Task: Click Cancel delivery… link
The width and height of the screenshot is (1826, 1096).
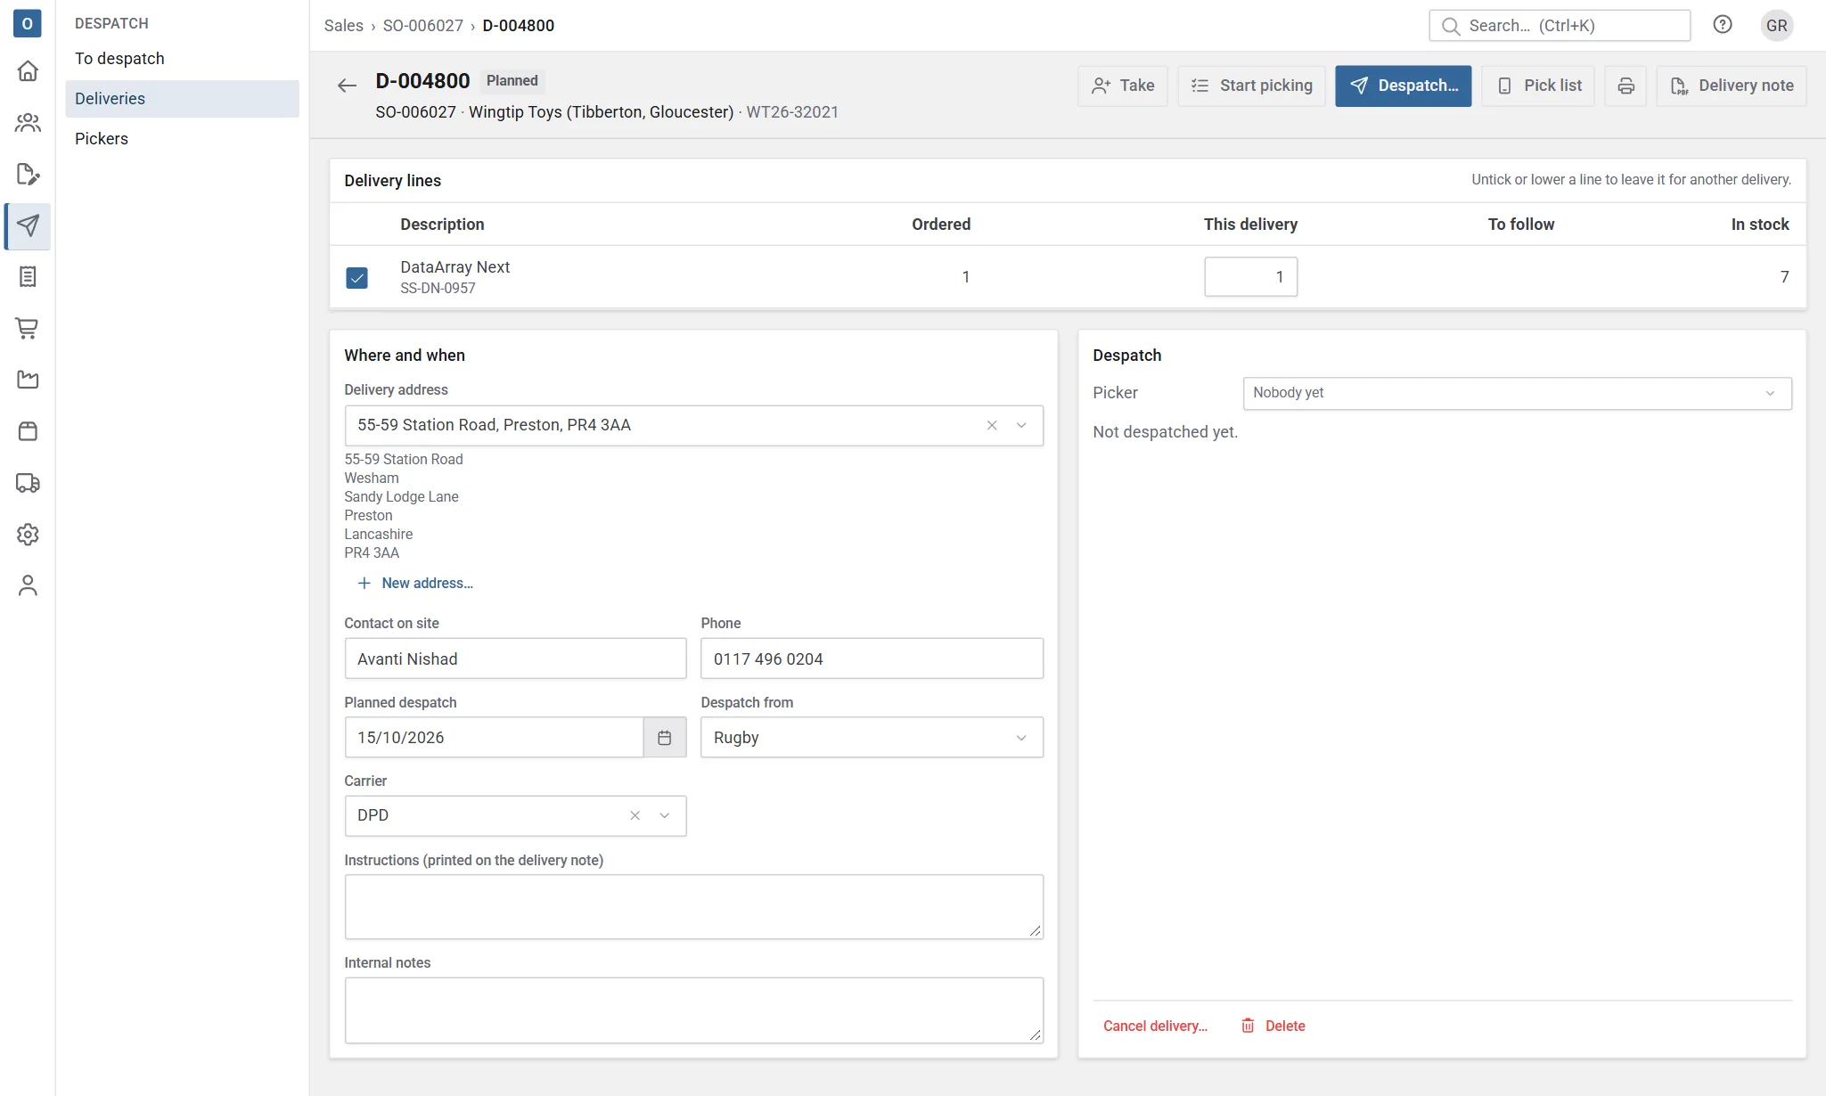Action: coord(1155,1026)
